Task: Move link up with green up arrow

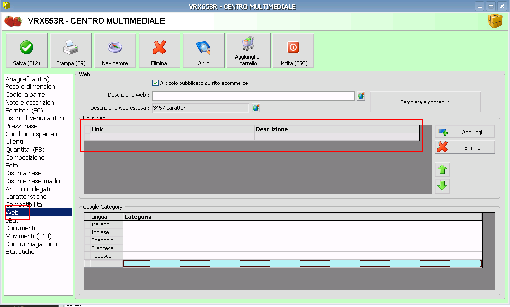Action: pos(442,169)
